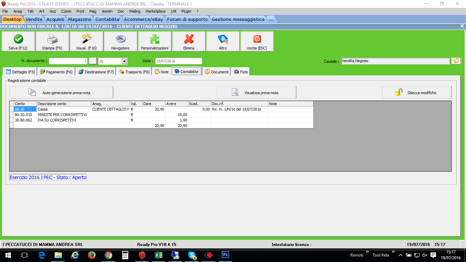Expand the /N document series dropdown
The image size is (466, 262).
[124, 61]
